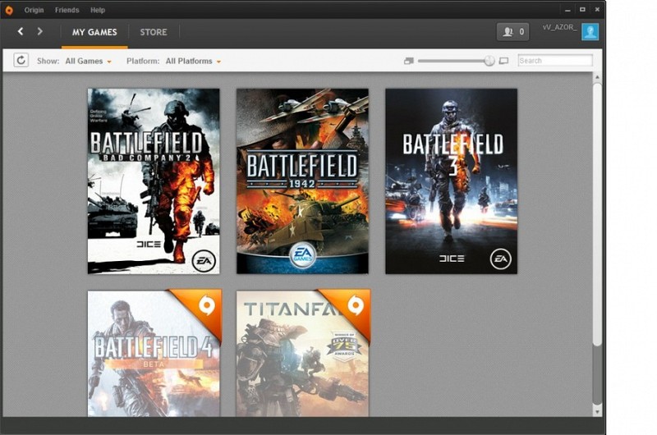The height and width of the screenshot is (435, 657).
Task: Open the Origin menu
Action: [x=34, y=10]
